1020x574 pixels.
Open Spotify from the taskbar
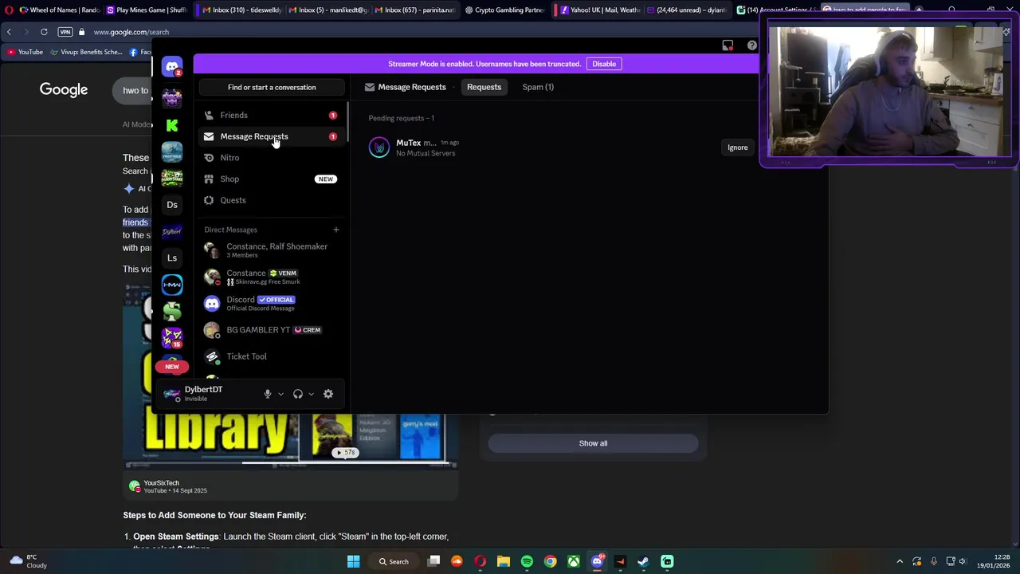click(527, 561)
